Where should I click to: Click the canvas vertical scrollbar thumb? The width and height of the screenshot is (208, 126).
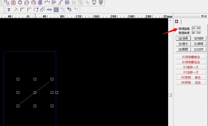(170, 95)
